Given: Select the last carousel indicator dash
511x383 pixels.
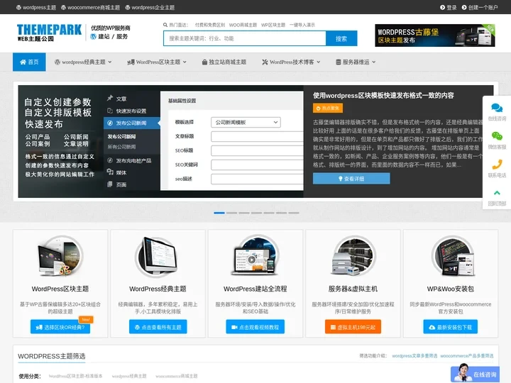Looking at the screenshot, I should tap(294, 213).
